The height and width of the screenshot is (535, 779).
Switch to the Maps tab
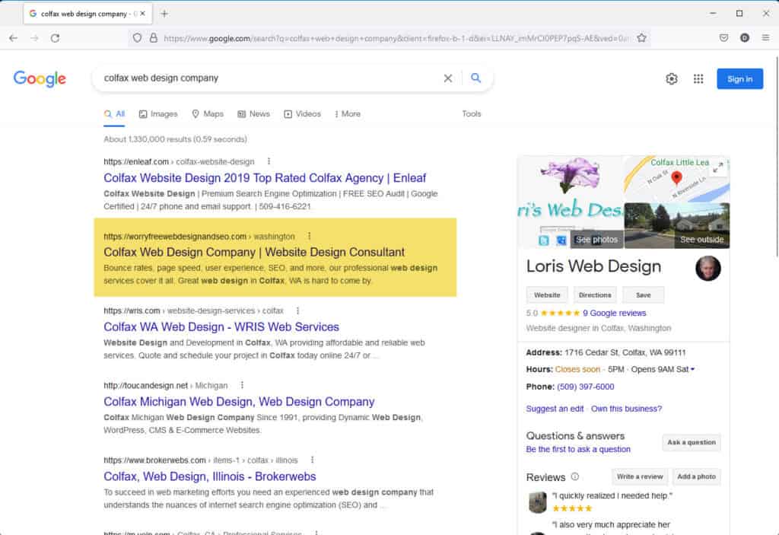(x=208, y=114)
